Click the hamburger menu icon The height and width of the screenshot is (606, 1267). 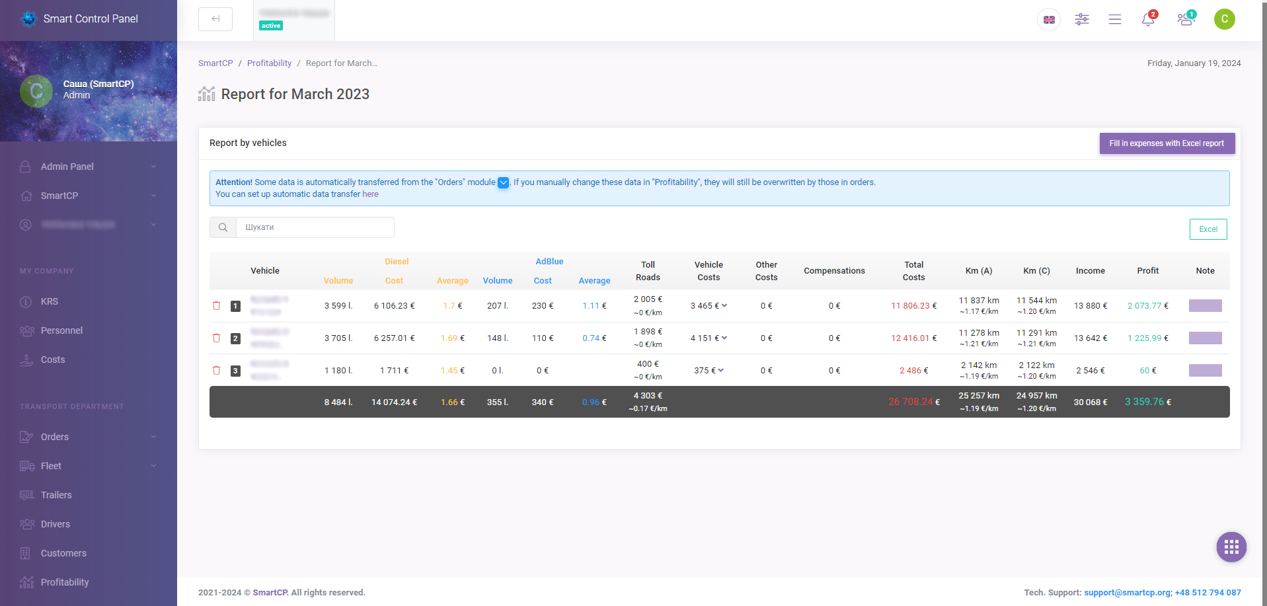[x=1115, y=20]
